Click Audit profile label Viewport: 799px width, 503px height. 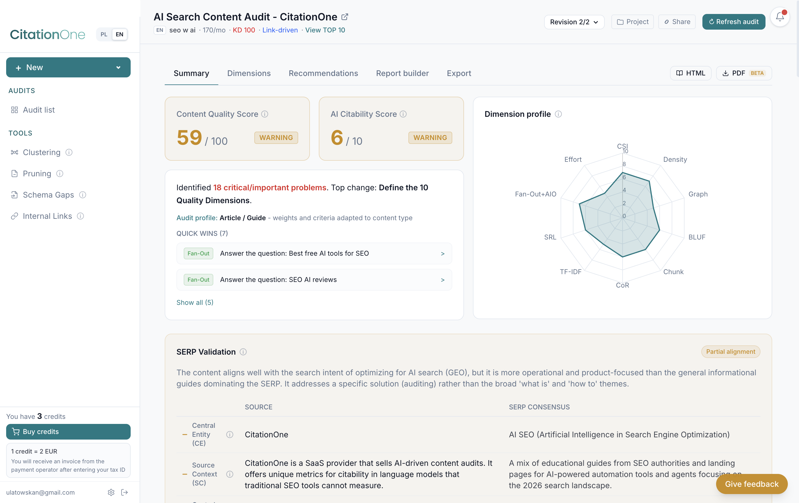click(197, 218)
